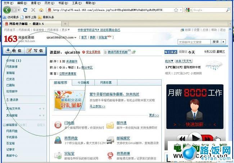Viewport: 234px width, 163px height.
Task: Click the 写信 compose button
Action: [35, 51]
